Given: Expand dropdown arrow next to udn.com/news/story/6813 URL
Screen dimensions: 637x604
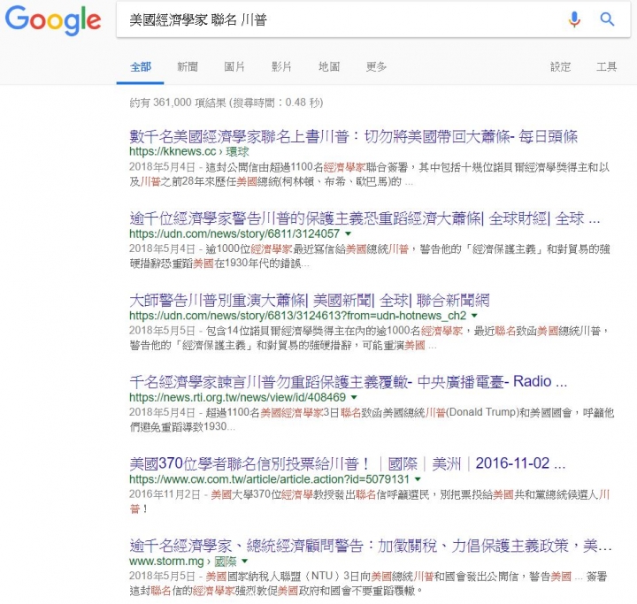Looking at the screenshot, I should [474, 316].
